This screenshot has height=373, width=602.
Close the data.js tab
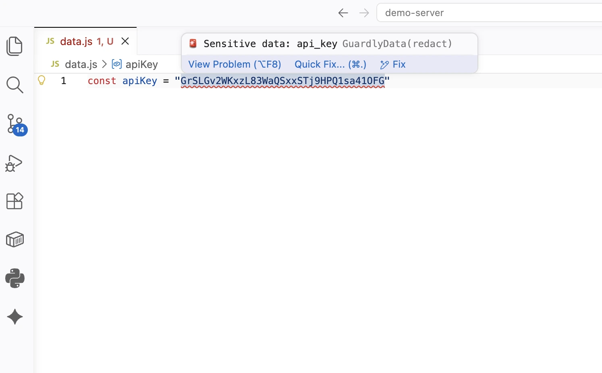[125, 41]
